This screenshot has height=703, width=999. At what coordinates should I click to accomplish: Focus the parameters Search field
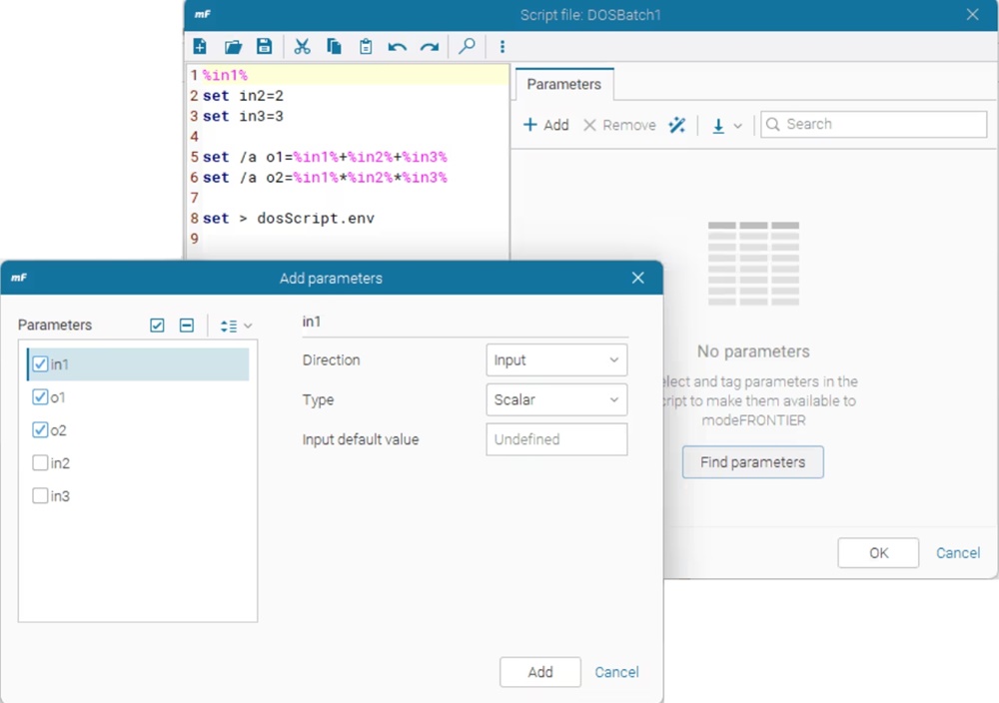tap(874, 124)
